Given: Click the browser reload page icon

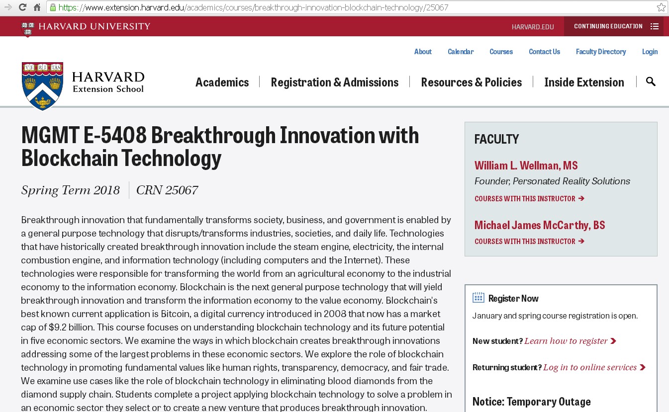Looking at the screenshot, I should coord(22,7).
